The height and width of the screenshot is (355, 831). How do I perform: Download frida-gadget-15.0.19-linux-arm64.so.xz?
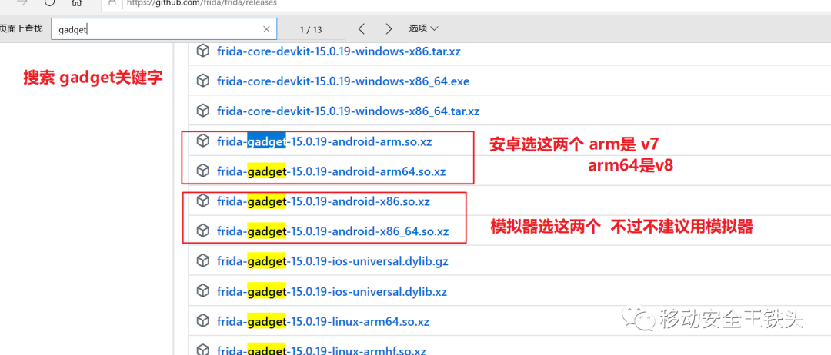point(322,322)
